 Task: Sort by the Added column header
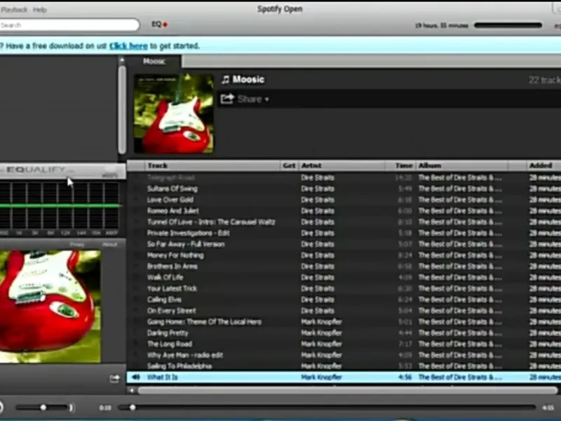543,166
